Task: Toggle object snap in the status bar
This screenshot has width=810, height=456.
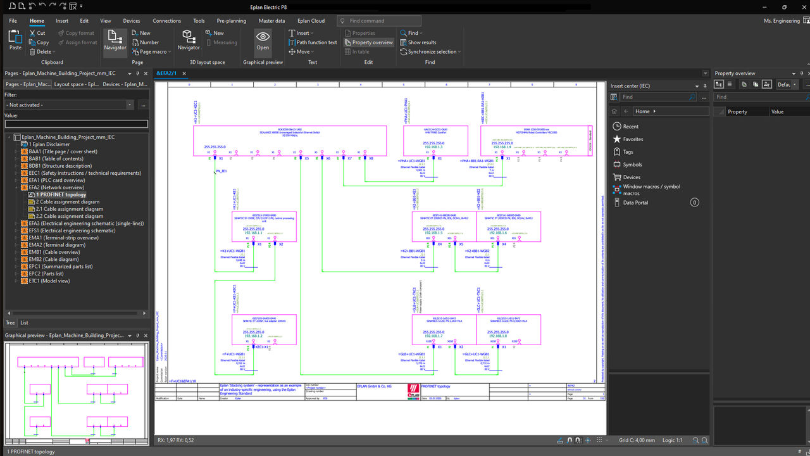Action: click(570, 440)
